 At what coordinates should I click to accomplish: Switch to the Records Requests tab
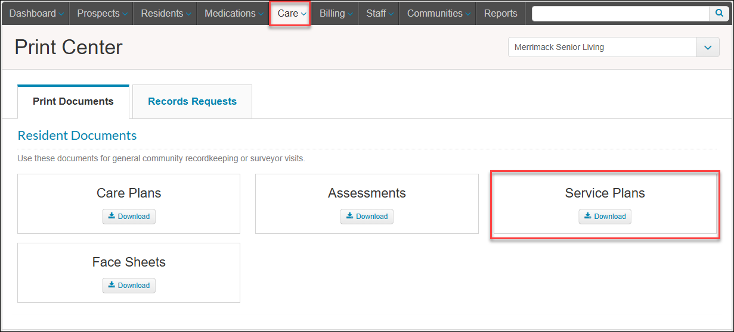(x=192, y=102)
